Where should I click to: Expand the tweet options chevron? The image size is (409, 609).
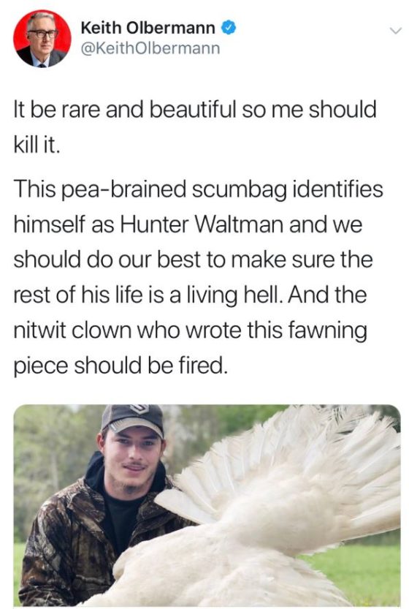pyautogui.click(x=395, y=31)
